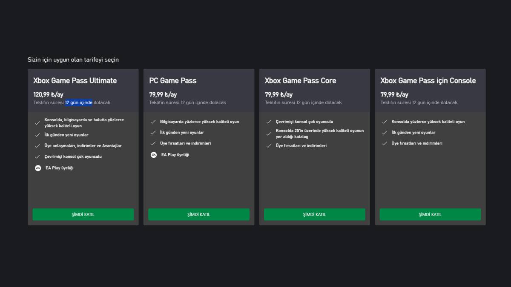Click checkmark beside 'Konsolda yüzlerce yüksek kaliteli oyun'
The height and width of the screenshot is (287, 511).
tap(385, 122)
